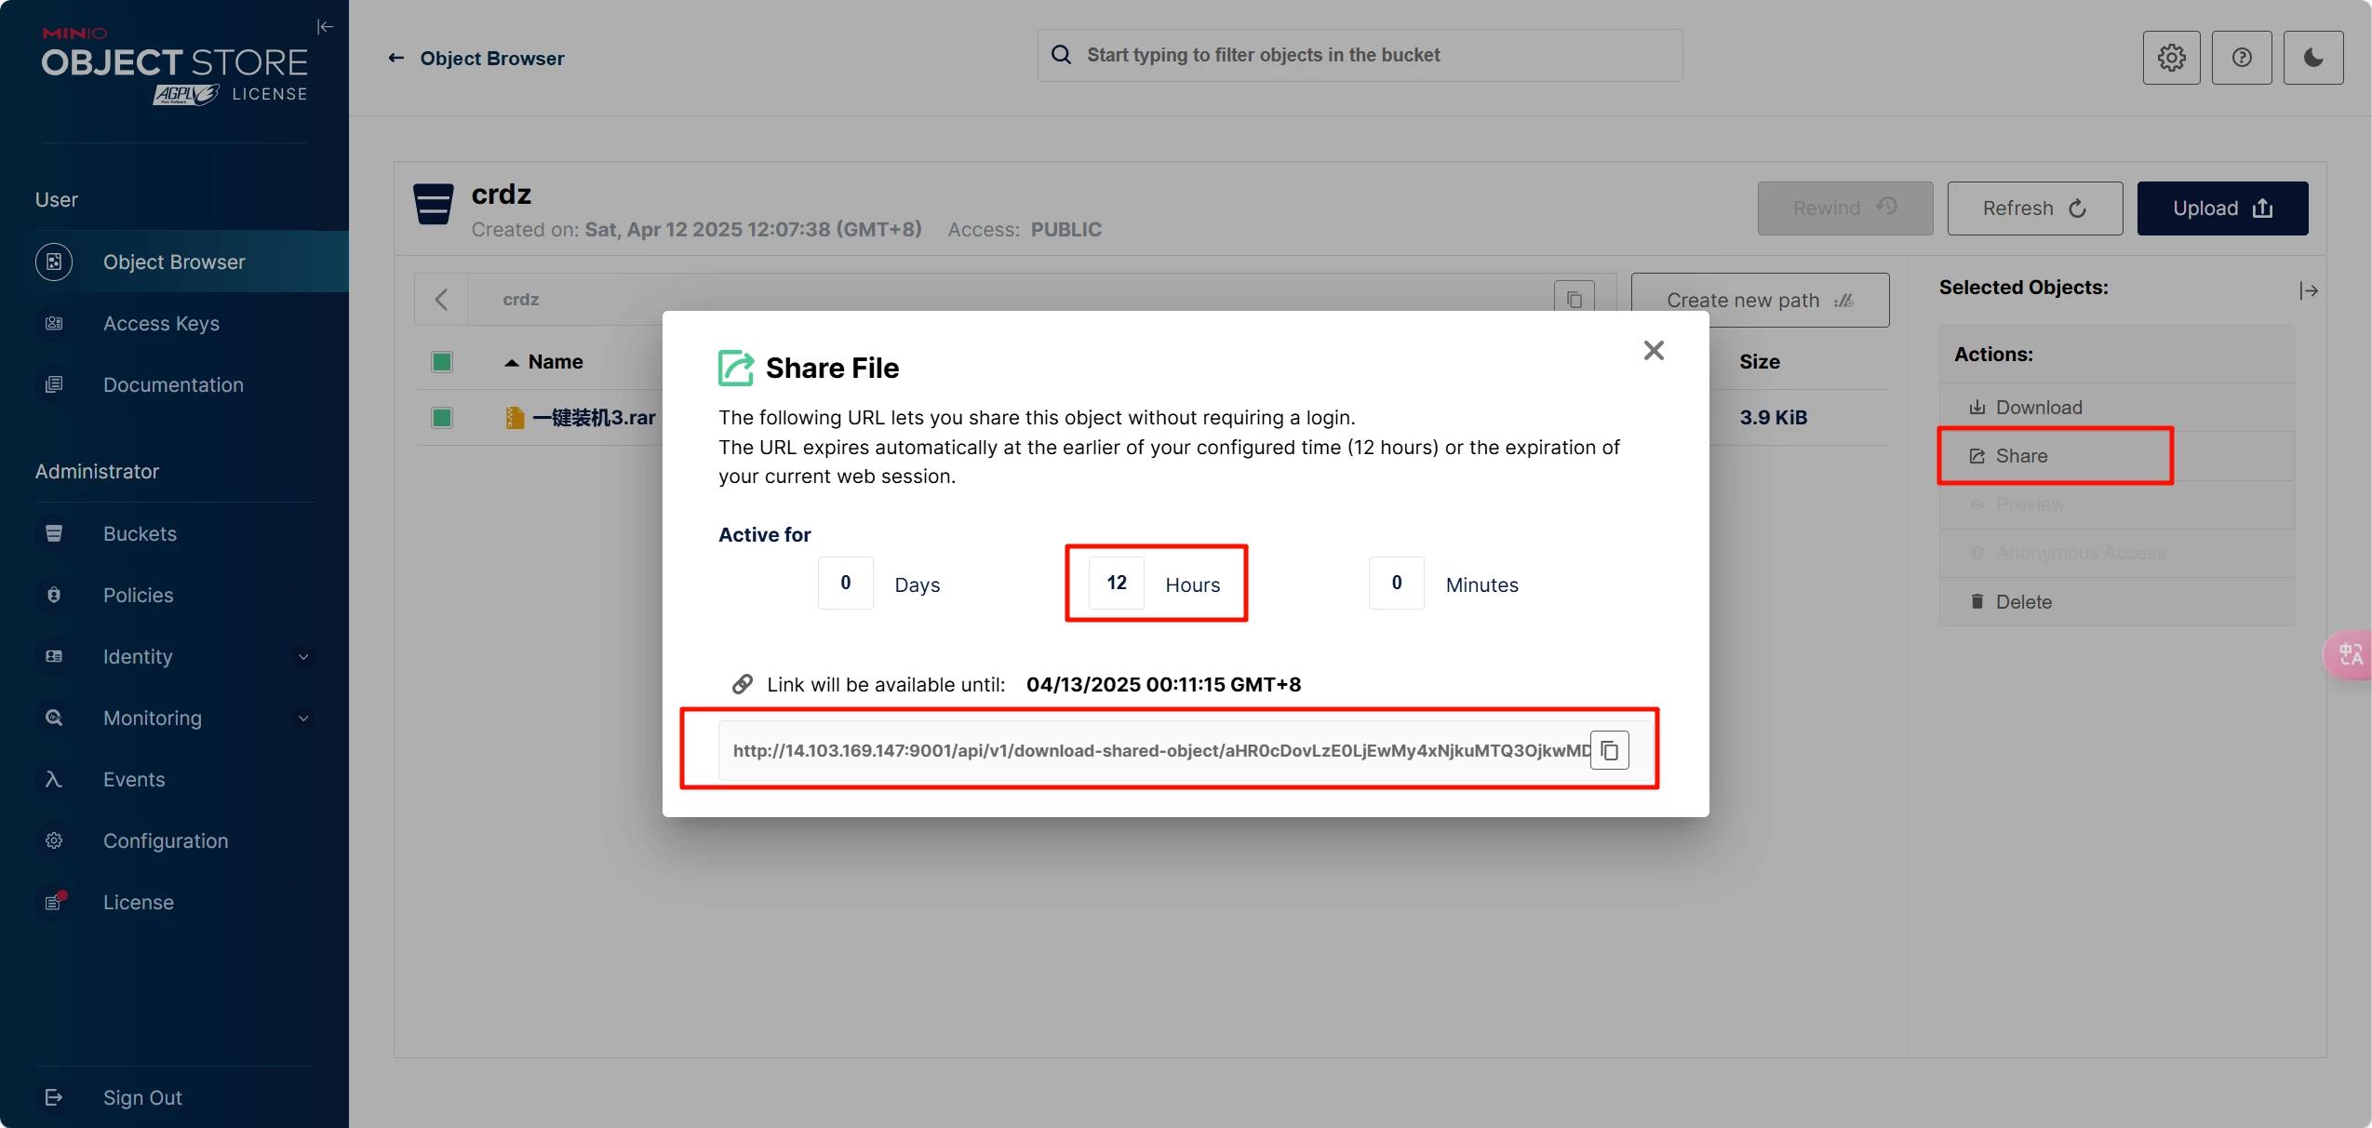
Task: Go back with the path chevron
Action: (x=441, y=300)
